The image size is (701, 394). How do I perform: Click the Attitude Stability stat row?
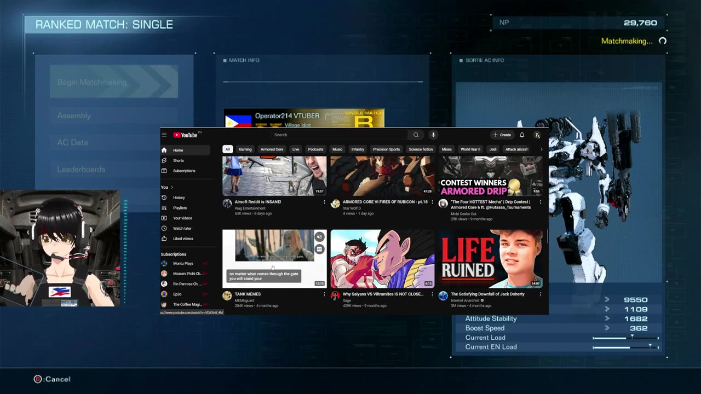[558, 318]
